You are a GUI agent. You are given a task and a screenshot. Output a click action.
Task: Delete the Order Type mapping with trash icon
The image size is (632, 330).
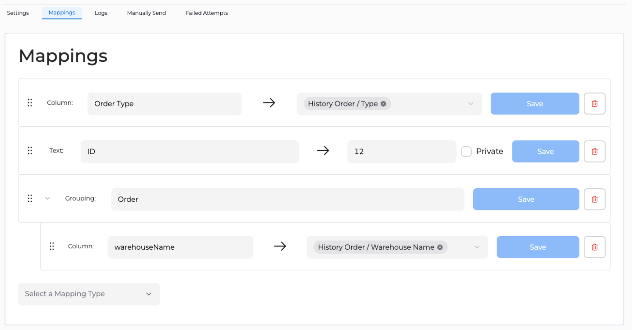click(595, 103)
